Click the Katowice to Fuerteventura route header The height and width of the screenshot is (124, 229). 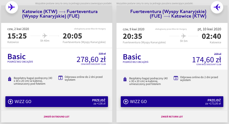[60, 14]
